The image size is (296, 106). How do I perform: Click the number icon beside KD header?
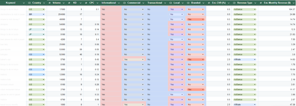pyautogui.click(x=69, y=3)
